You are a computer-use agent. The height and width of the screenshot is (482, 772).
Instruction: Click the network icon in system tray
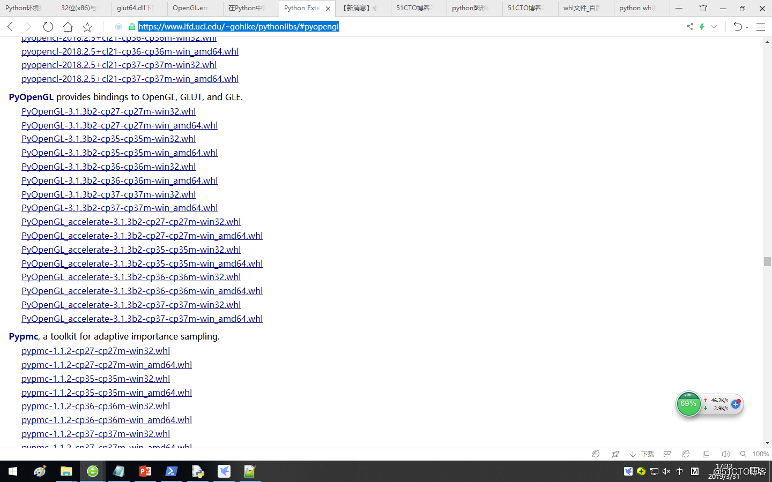point(654,471)
